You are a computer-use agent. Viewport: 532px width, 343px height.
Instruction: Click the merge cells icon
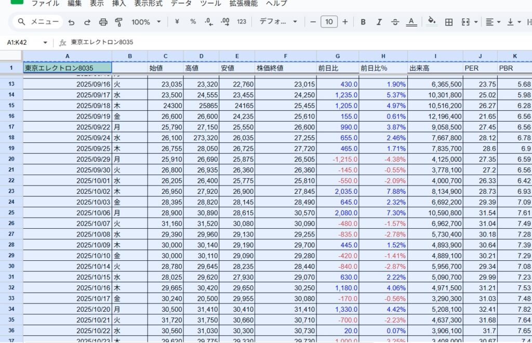(x=465, y=22)
